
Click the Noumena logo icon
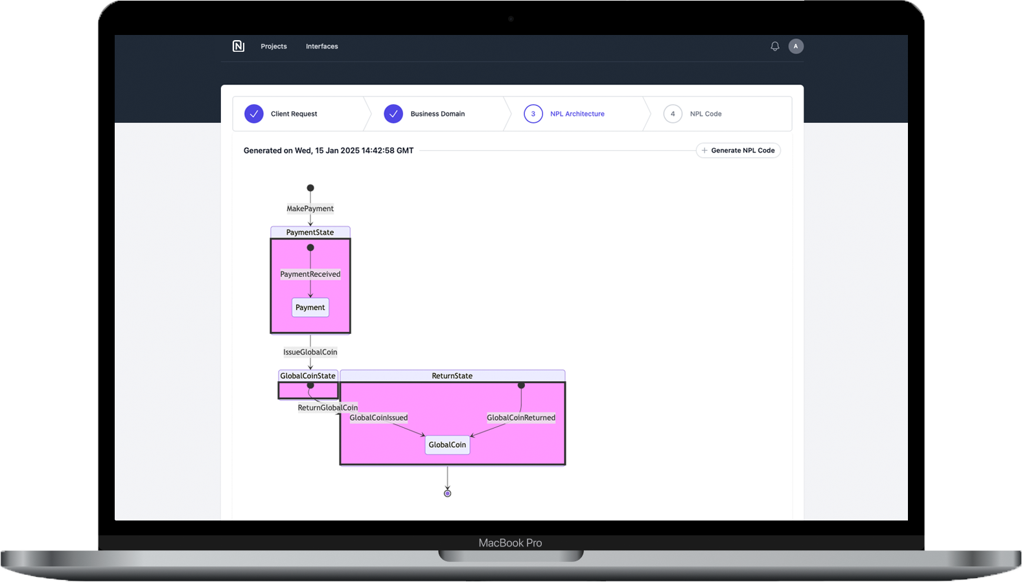(x=238, y=46)
